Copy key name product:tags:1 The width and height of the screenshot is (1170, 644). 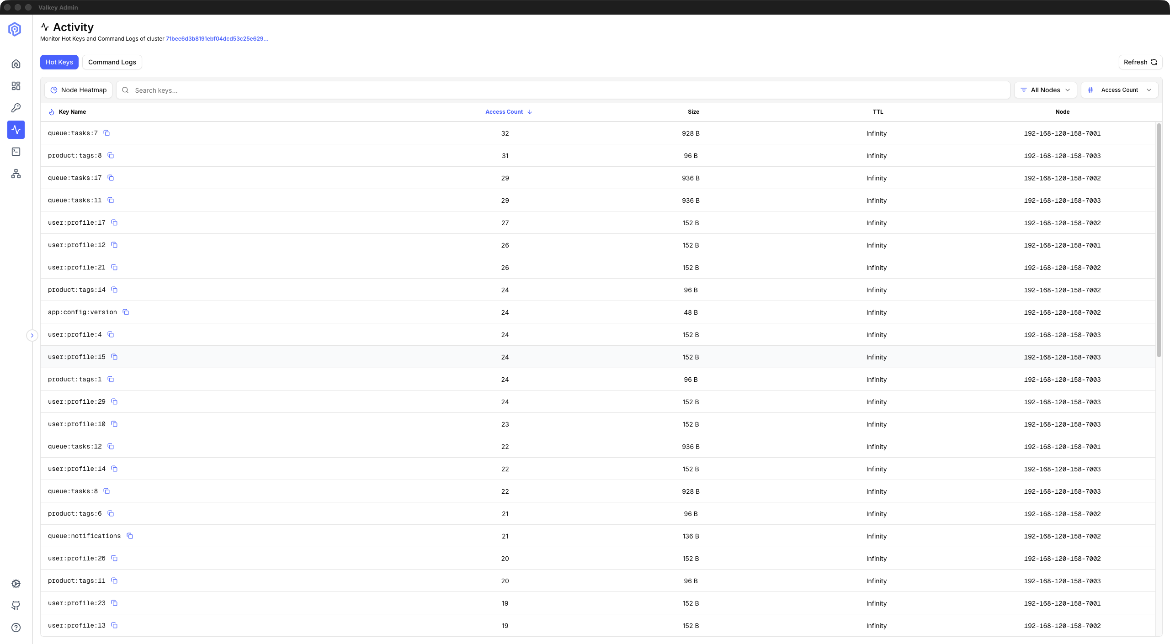[x=111, y=379]
